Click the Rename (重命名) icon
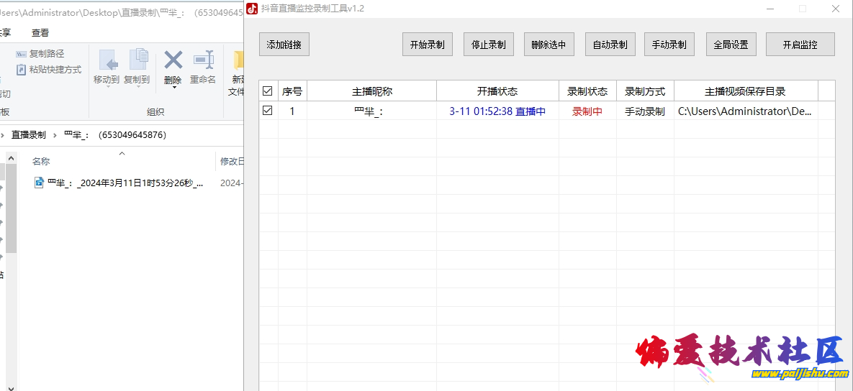 [203, 60]
